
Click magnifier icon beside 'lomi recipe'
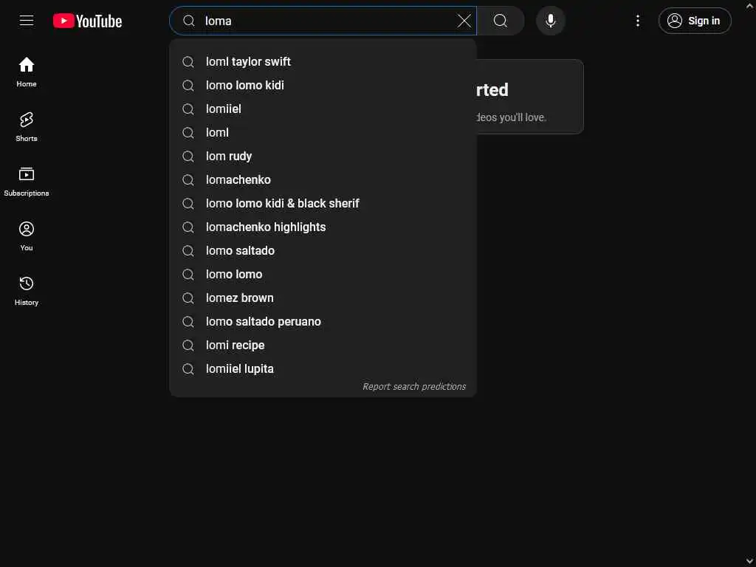point(188,346)
